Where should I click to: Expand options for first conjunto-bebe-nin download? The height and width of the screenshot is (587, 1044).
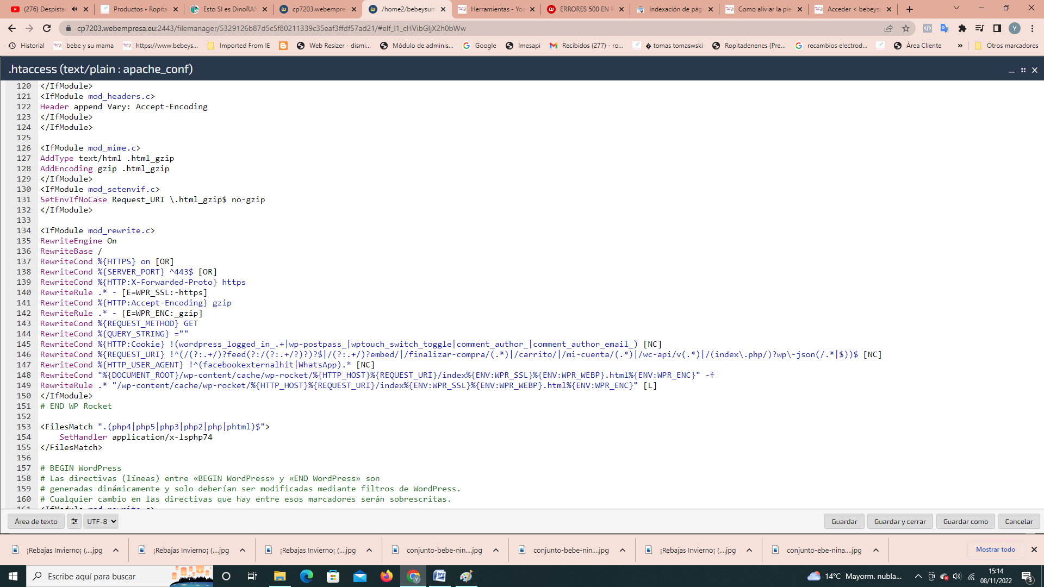[496, 550]
